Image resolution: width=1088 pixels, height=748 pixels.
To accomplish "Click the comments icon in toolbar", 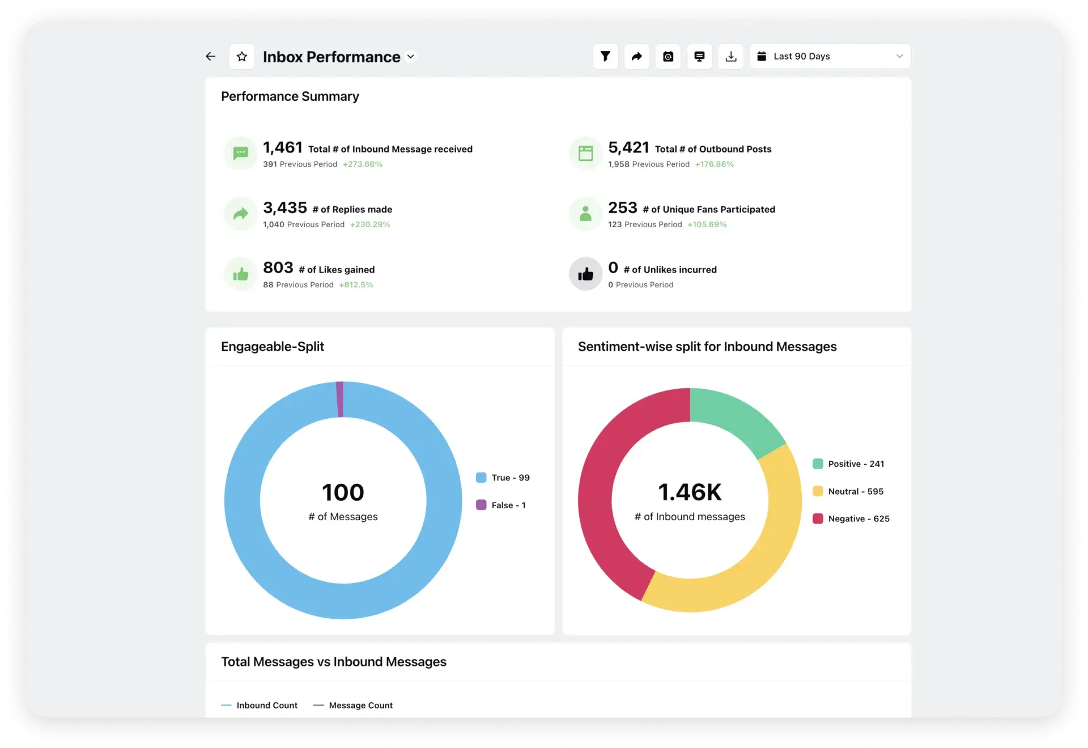I will coord(699,56).
